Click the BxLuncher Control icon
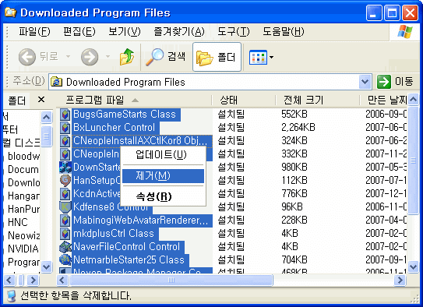The height and width of the screenshot is (307, 423). click(65, 127)
